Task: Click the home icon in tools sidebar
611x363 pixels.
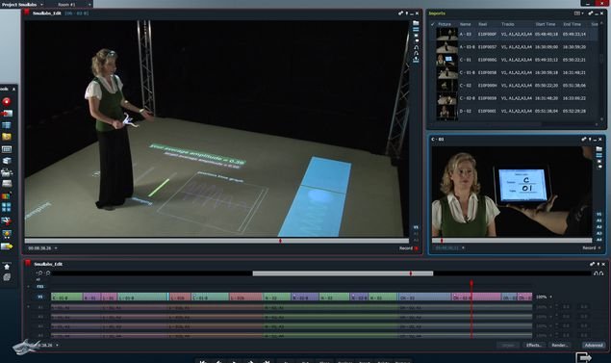Action: tap(7, 267)
